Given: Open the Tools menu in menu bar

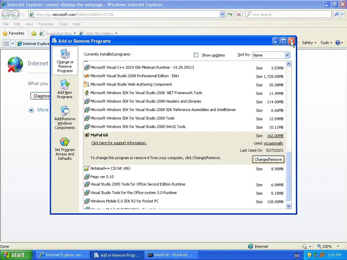Looking at the screenshot, I should pos(63,24).
